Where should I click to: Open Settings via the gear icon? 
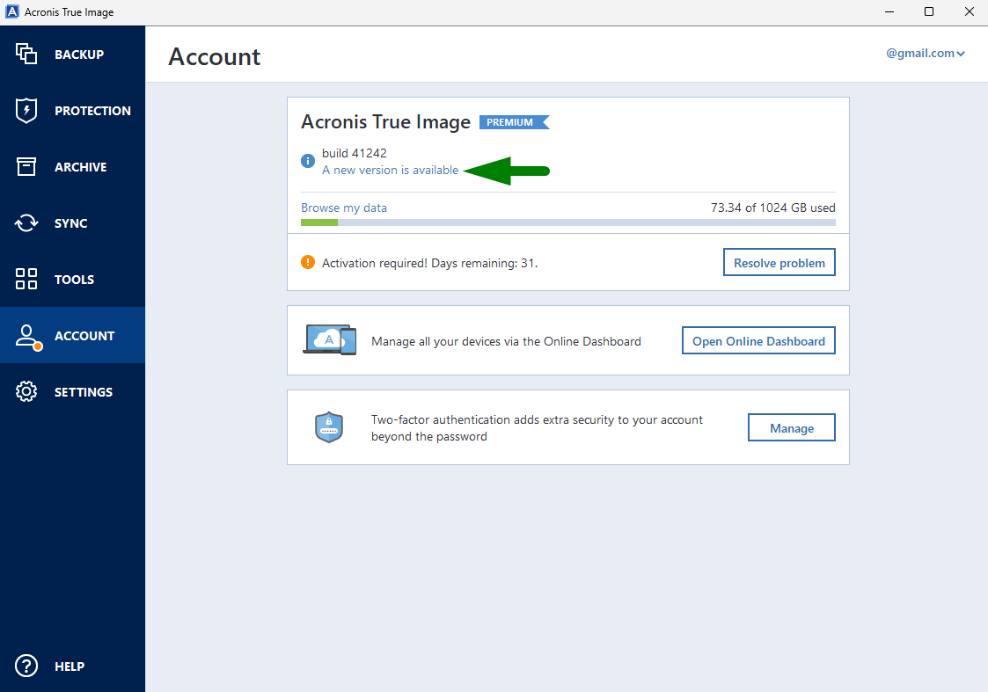pos(26,391)
